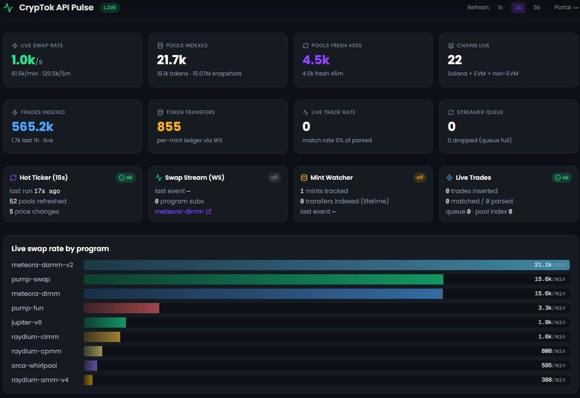Click the Swap Stream activity icon
Viewport: 580px width, 398px height.
click(x=159, y=178)
